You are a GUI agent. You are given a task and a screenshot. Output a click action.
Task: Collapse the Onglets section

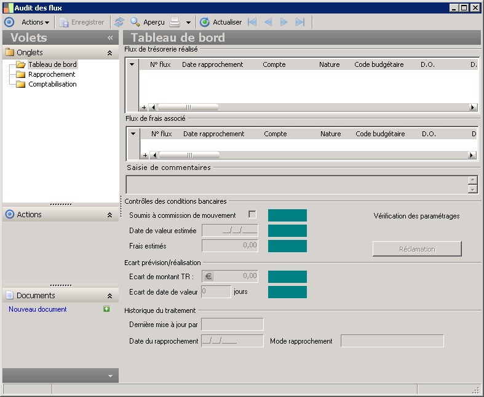coord(109,53)
